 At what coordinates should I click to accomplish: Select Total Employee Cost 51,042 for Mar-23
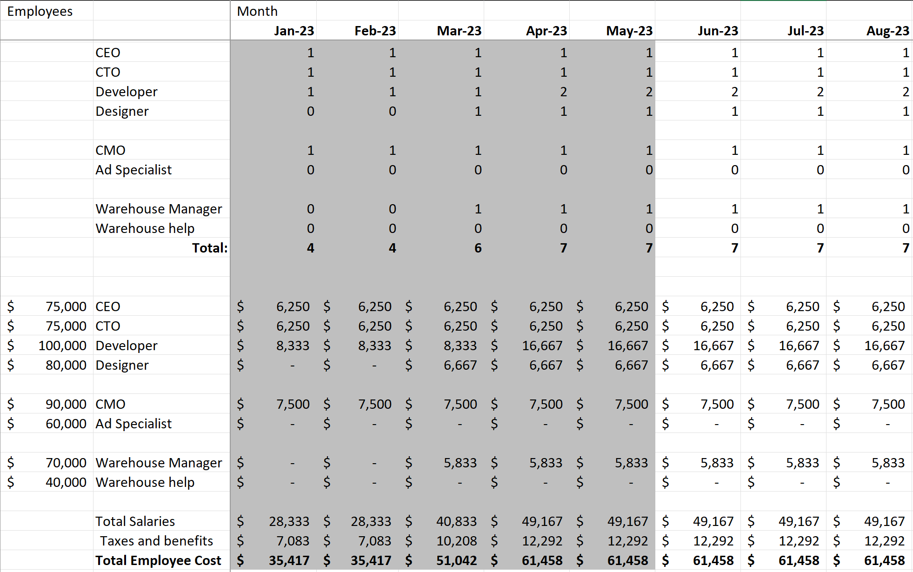pos(441,560)
